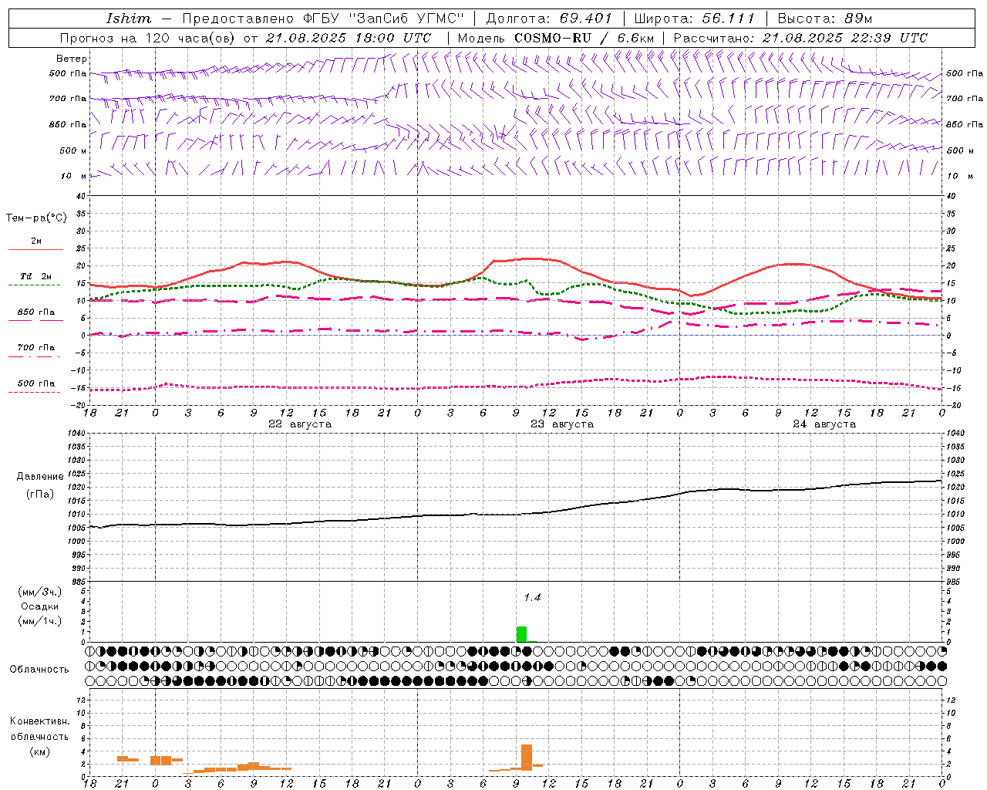This screenshot has width=987, height=790.
Task: Click the station name "Ishim" in header
Action: [129, 19]
